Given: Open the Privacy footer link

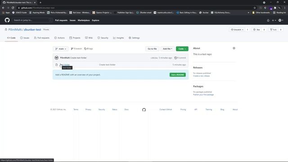Looking at the screenshot, I should click(88, 109).
